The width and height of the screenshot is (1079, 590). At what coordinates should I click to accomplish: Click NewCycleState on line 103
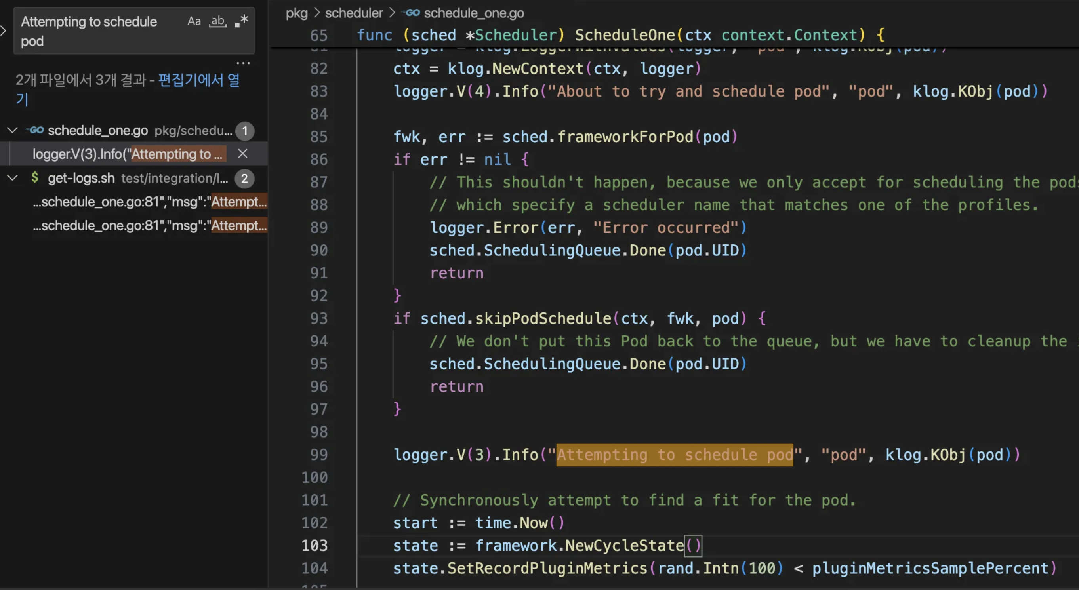tap(625, 546)
